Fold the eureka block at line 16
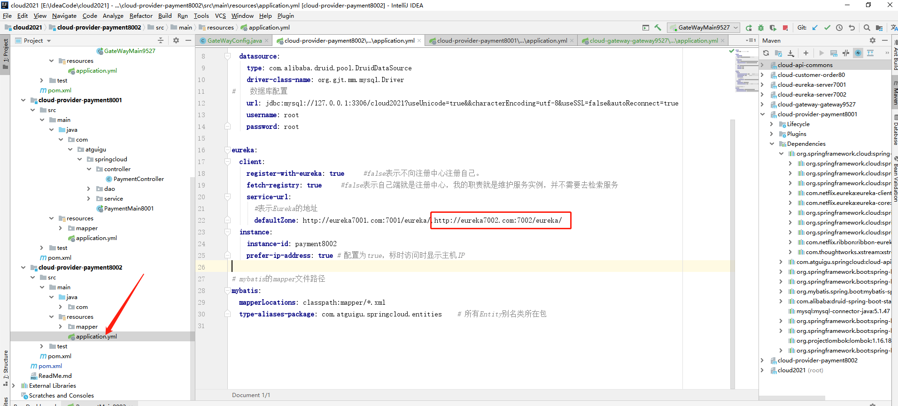Screen dimensions: 898x406 [227, 150]
